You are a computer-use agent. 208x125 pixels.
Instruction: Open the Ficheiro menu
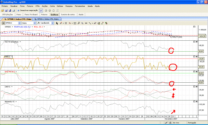click(x=5, y=6)
